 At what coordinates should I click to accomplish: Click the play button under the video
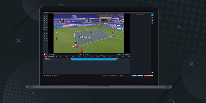83,54
